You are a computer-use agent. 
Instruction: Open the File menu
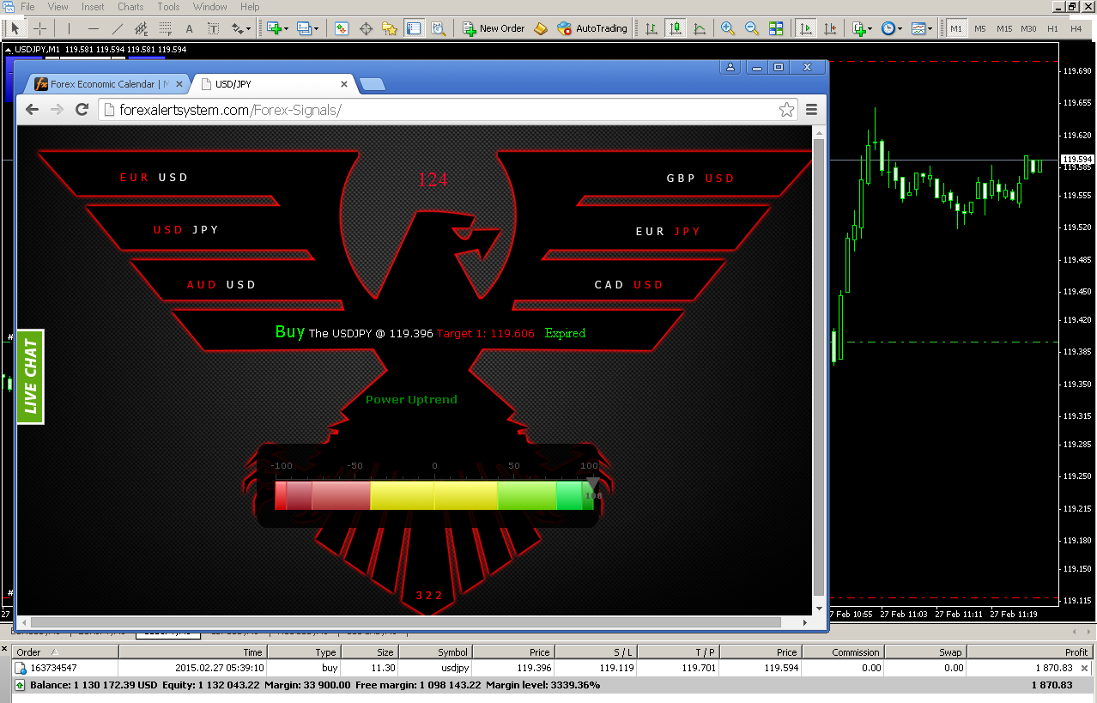pos(27,7)
